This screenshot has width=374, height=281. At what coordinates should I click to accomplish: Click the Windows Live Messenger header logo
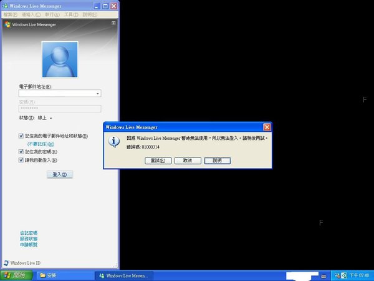[7, 24]
